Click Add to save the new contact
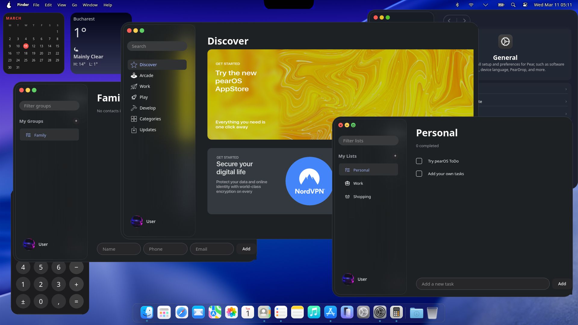Image resolution: width=578 pixels, height=325 pixels. (246, 249)
